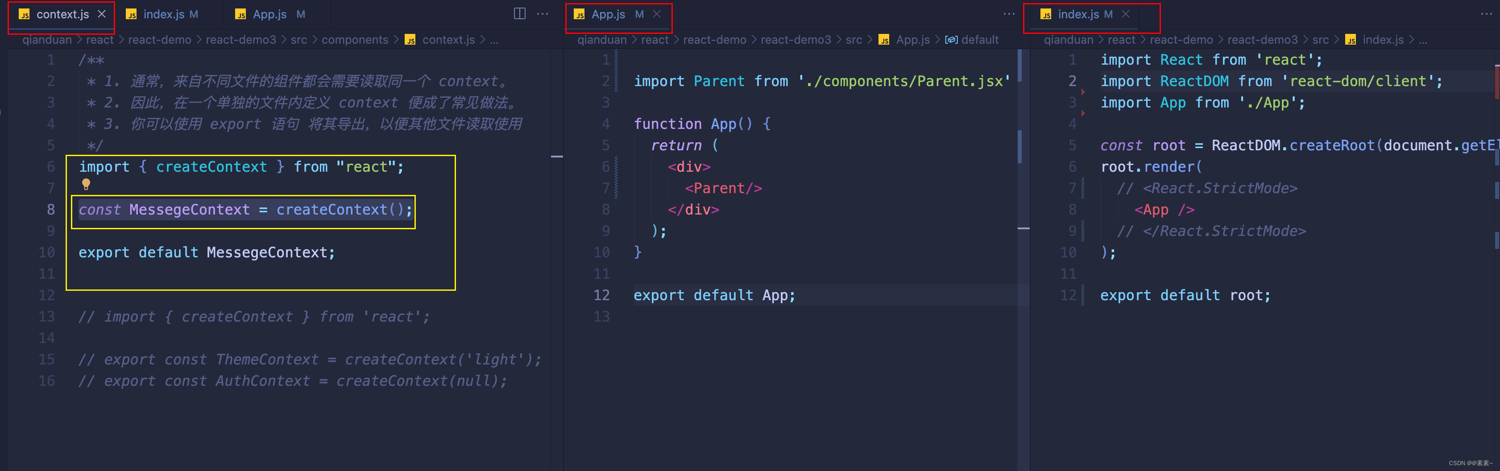Screen dimensions: 1500x471
Task: Click the 'return (' statement in App.js
Action: coord(685,145)
